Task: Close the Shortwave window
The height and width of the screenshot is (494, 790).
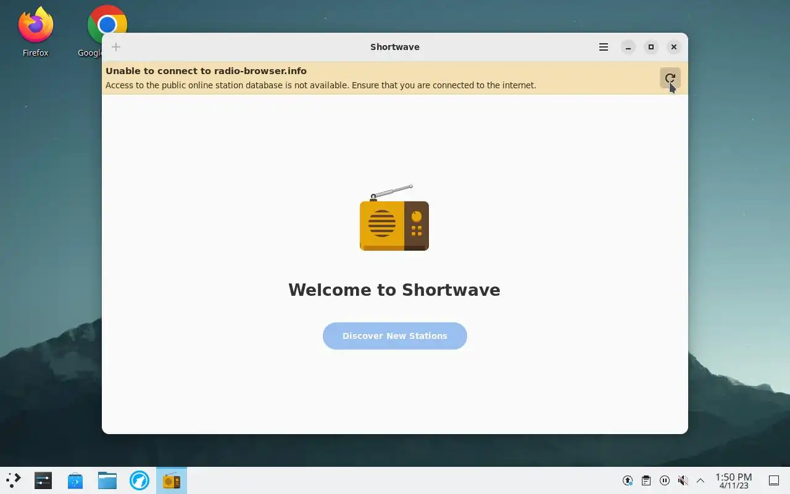Action: (x=674, y=47)
